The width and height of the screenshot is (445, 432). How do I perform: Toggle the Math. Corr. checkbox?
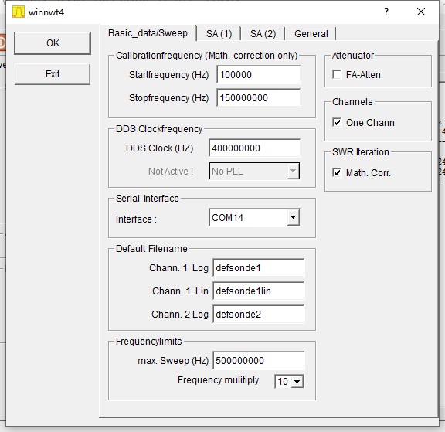point(337,172)
